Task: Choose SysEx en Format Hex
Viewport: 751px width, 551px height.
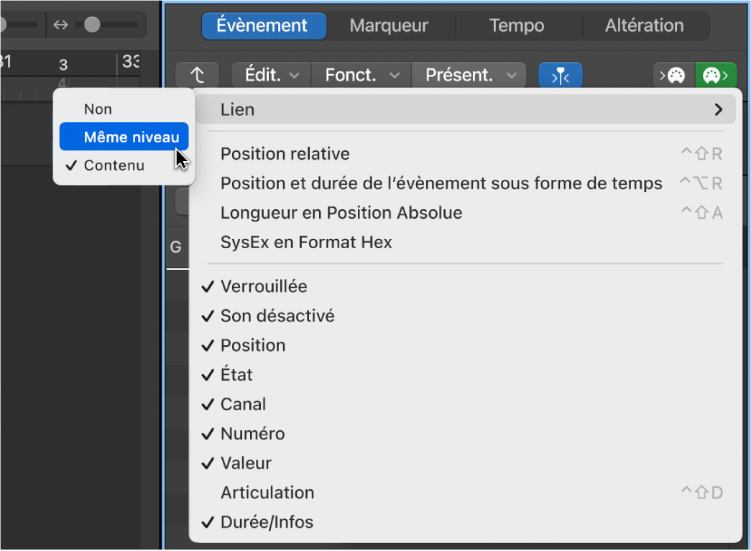Action: point(306,242)
